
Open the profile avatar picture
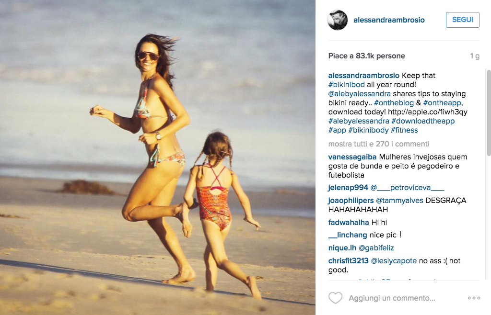[337, 20]
